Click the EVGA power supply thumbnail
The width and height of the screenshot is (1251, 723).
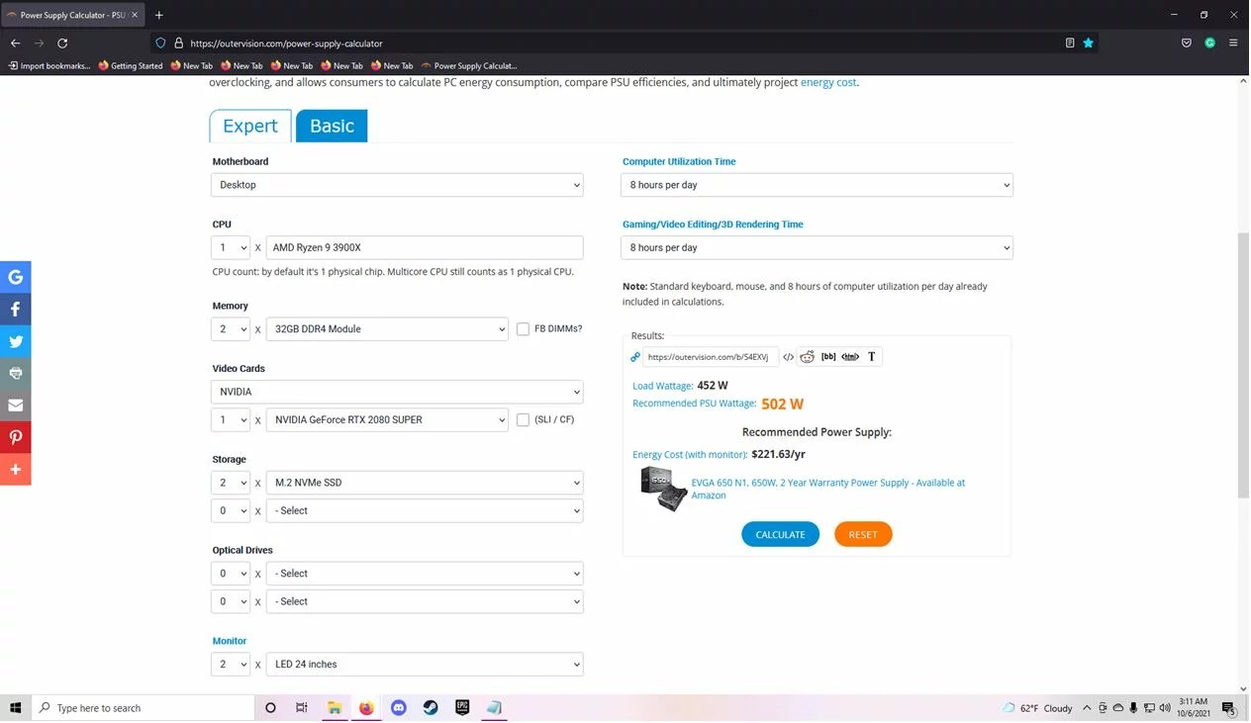coord(663,489)
